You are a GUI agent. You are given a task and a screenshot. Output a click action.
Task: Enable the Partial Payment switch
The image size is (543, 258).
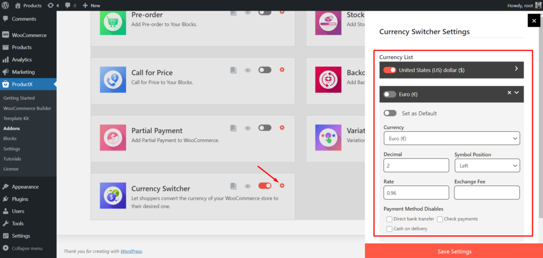pyautogui.click(x=265, y=128)
